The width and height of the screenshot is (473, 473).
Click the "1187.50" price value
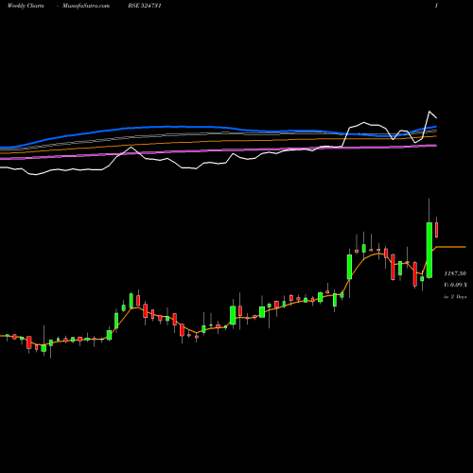[455, 273]
